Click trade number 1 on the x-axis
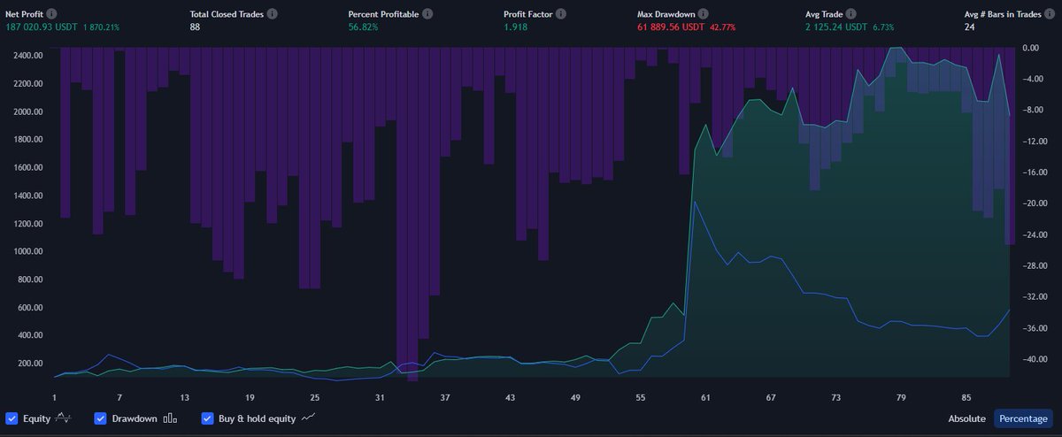This screenshot has width=1062, height=437. click(x=54, y=398)
